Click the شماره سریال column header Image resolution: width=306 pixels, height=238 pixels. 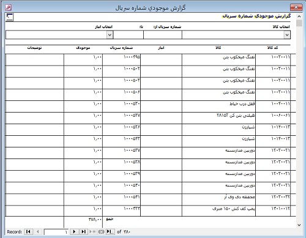pyautogui.click(x=121, y=48)
